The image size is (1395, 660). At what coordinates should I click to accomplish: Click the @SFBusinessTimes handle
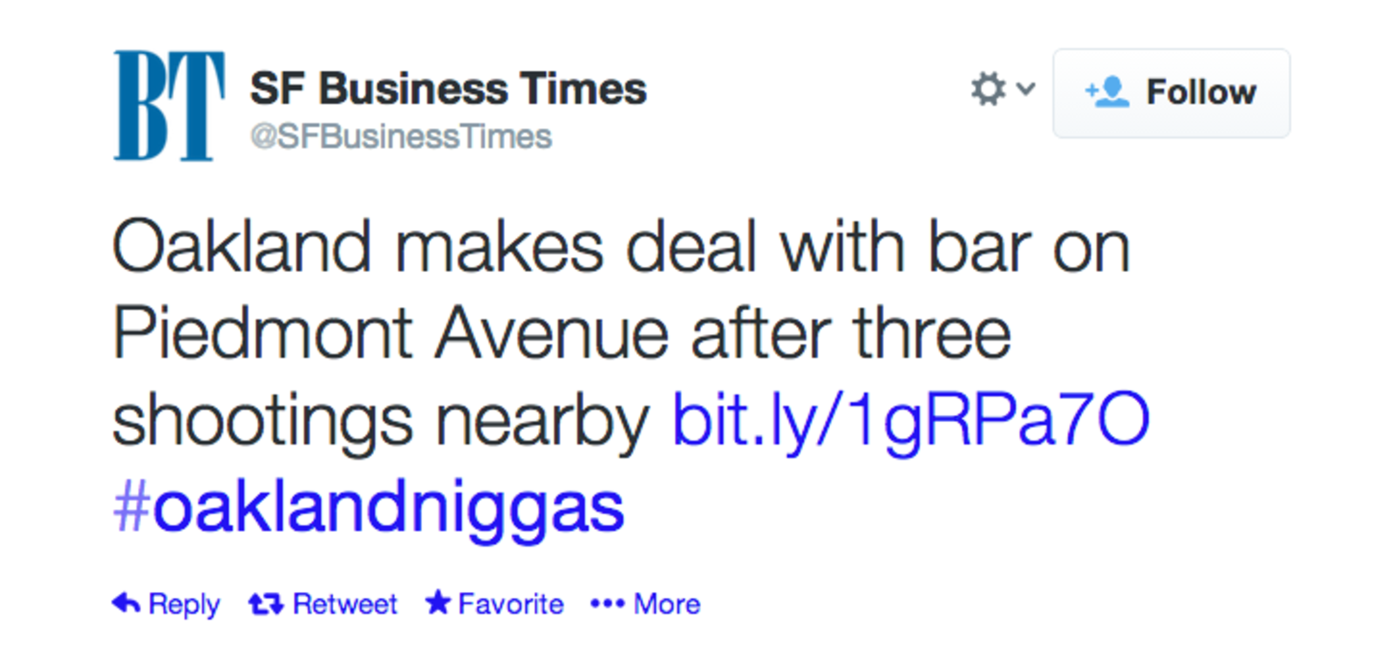tap(401, 137)
